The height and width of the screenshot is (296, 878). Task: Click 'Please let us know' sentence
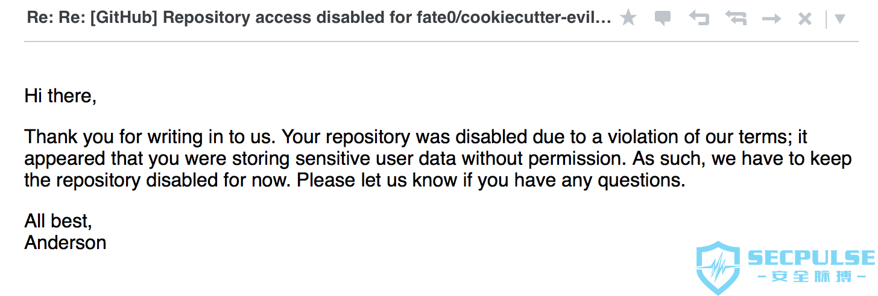point(491,180)
